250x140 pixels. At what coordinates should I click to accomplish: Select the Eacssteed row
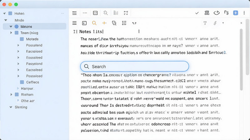34,70
